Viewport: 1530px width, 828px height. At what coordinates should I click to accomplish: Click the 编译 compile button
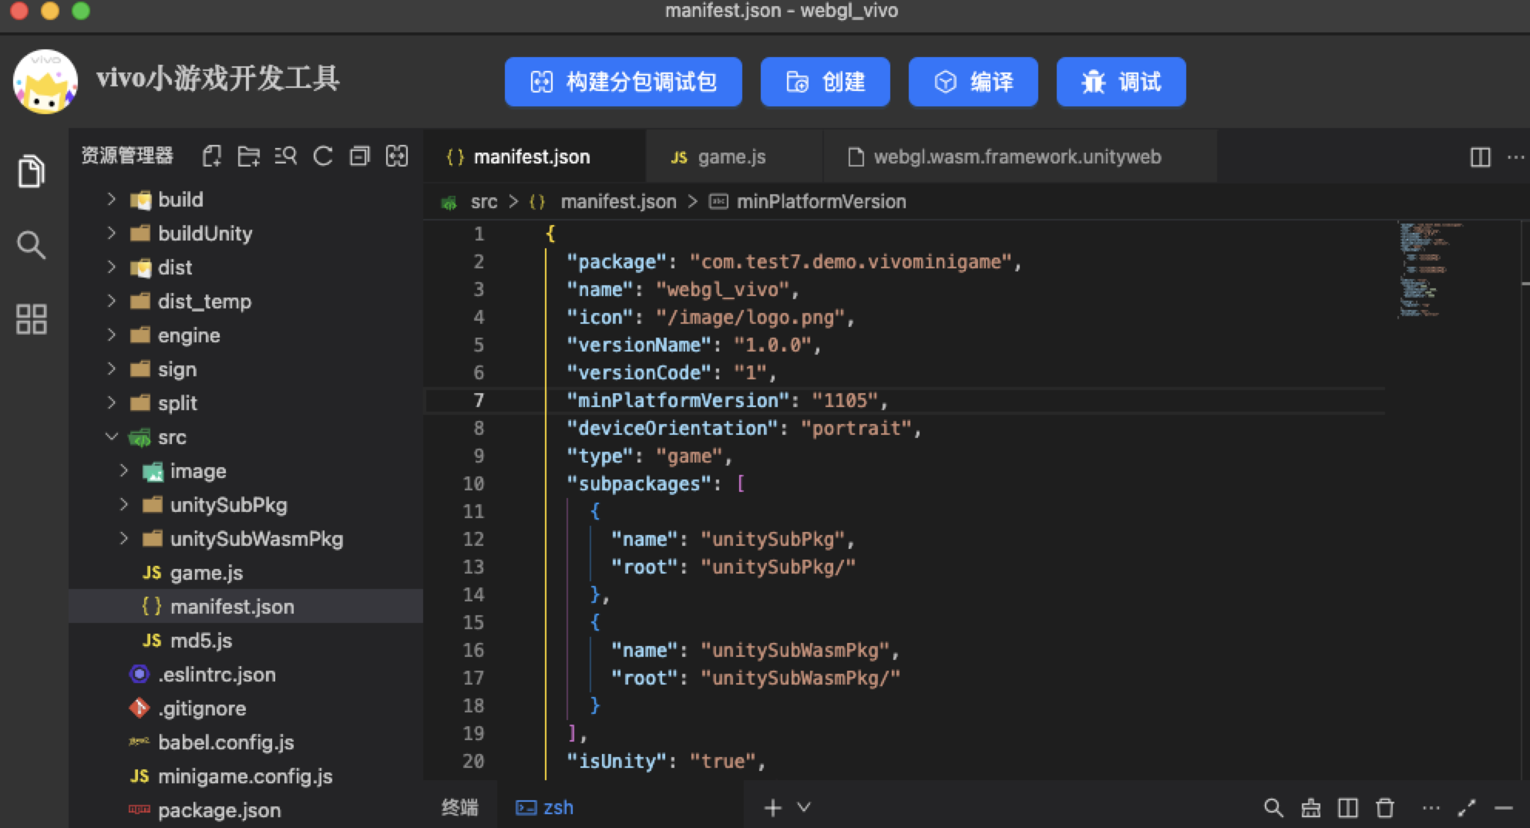[973, 82]
